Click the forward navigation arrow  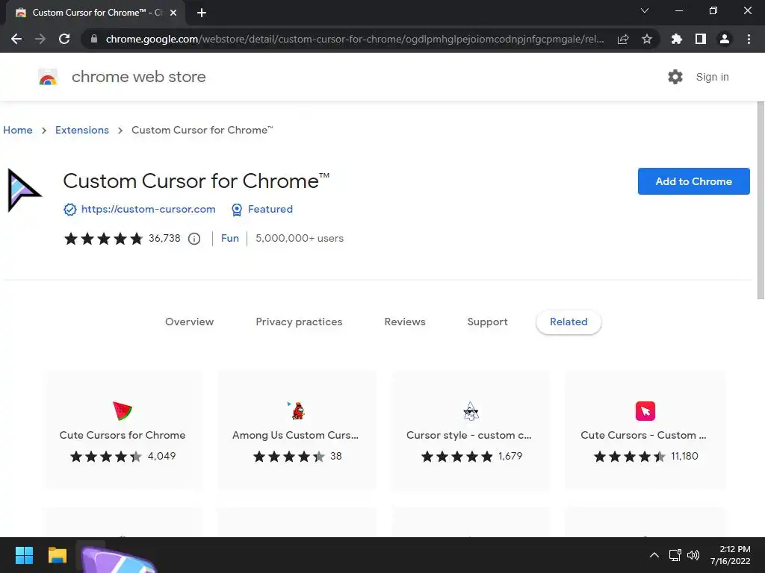coord(40,39)
